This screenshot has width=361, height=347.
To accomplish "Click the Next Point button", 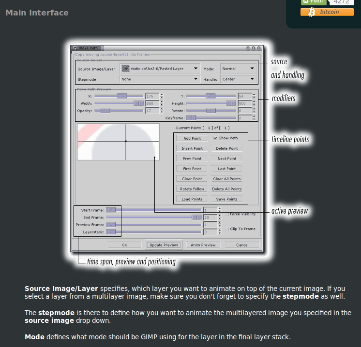I will (227, 159).
